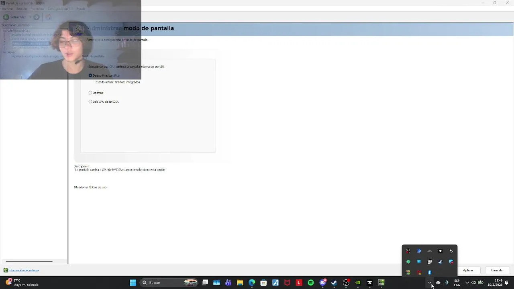Click Windows Security shield in tray overflow
The width and height of the screenshot is (514, 289).
tap(451, 262)
